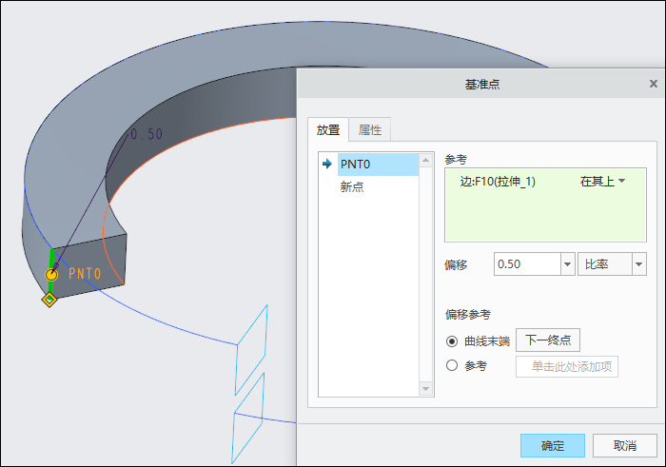
Task: Expand the offset value dropdown arrow
Action: [x=567, y=264]
